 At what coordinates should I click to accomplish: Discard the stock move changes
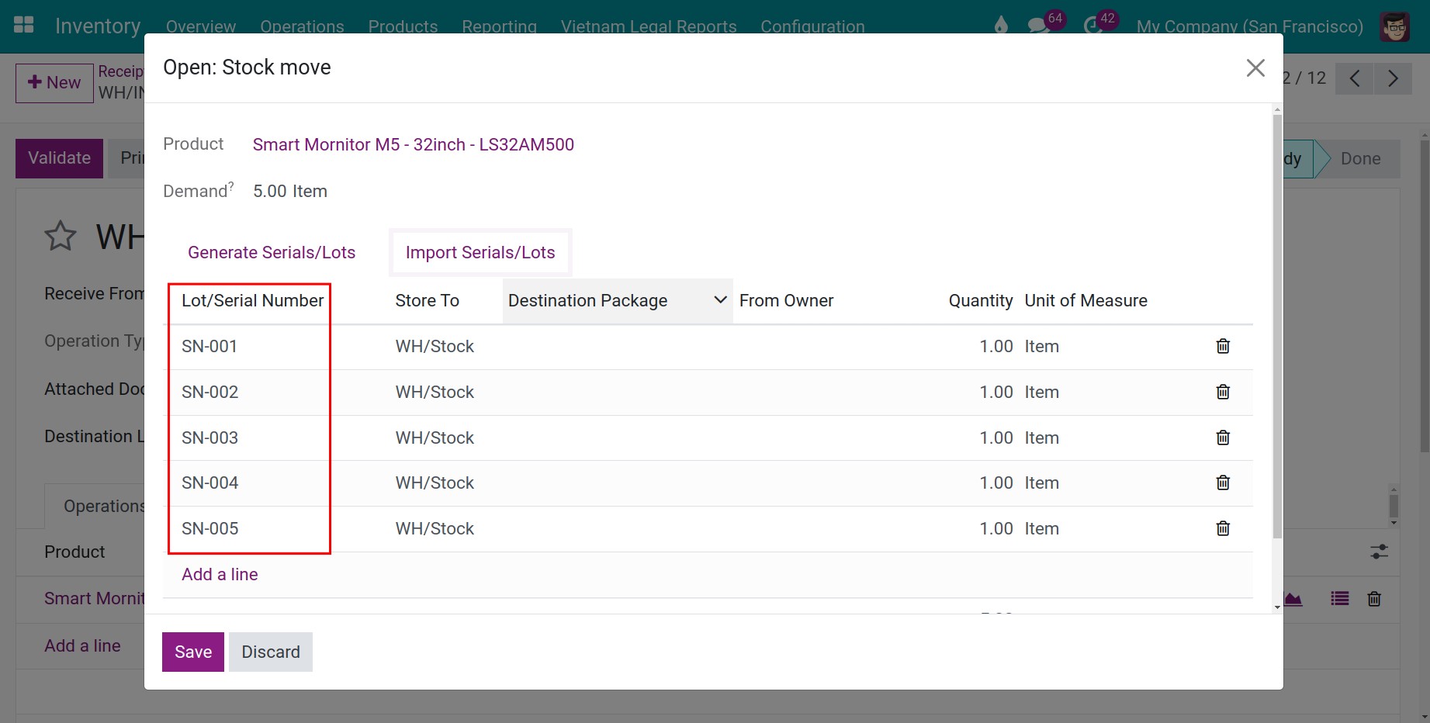(x=271, y=652)
